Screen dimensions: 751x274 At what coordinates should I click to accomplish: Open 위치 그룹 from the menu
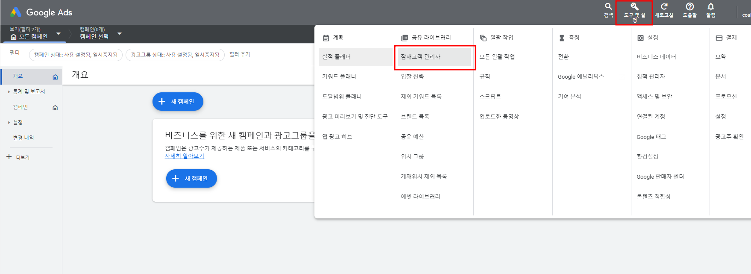tap(412, 156)
